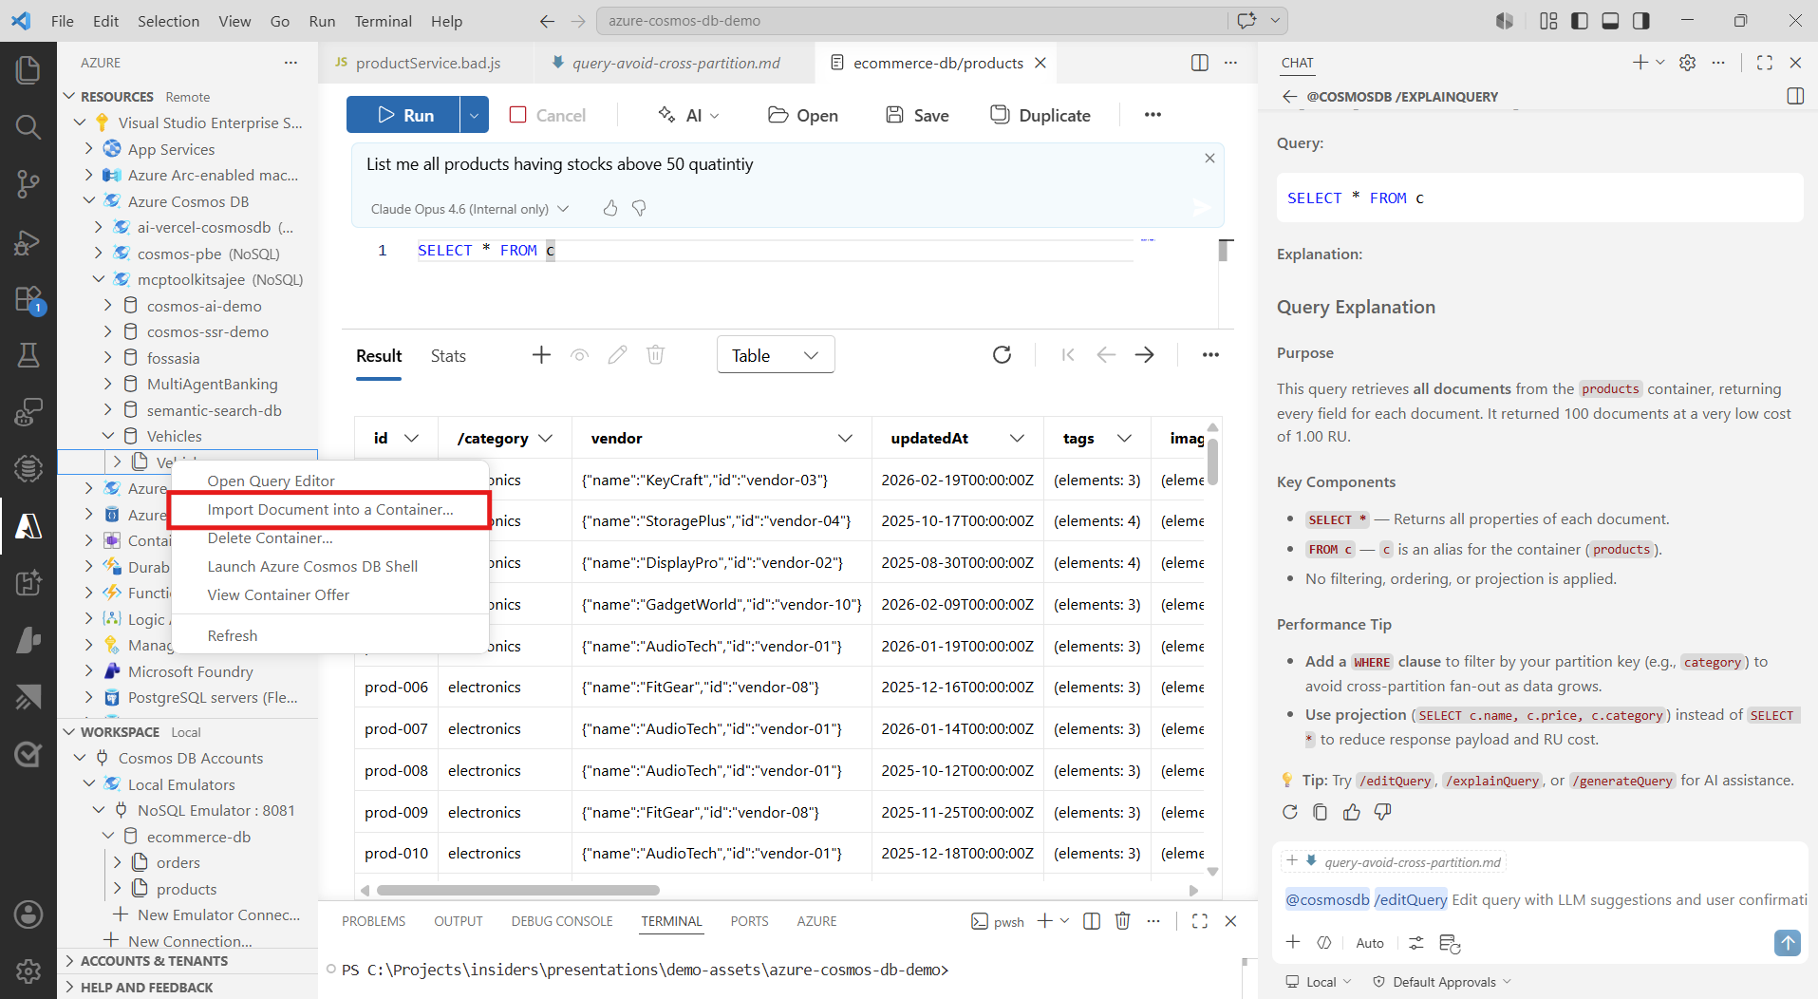The image size is (1818, 999).
Task: Add a new document with plus icon
Action: pyautogui.click(x=541, y=355)
